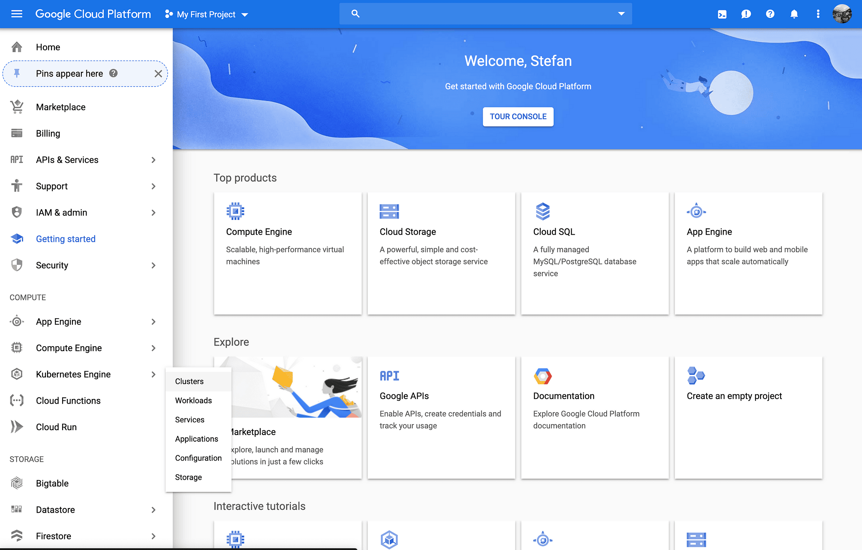Screen dimensions: 862x550
Task: Expand APIs & Services submenu
Action: point(153,160)
